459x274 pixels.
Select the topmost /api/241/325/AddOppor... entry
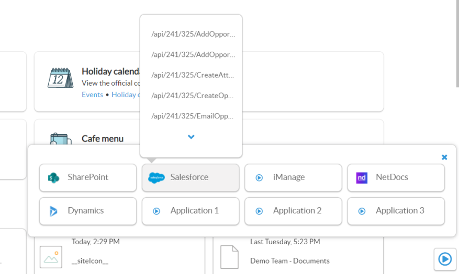click(193, 34)
